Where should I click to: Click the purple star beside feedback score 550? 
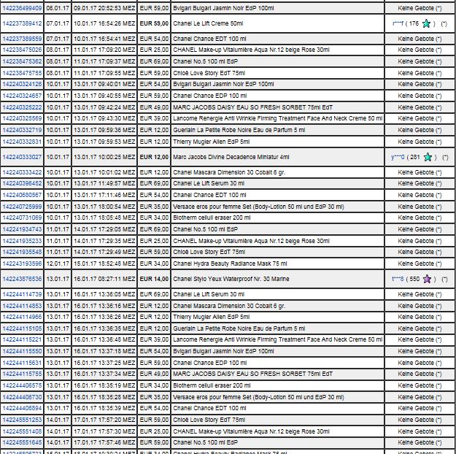click(427, 279)
